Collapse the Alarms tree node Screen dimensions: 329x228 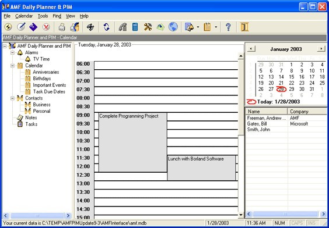coord(13,52)
